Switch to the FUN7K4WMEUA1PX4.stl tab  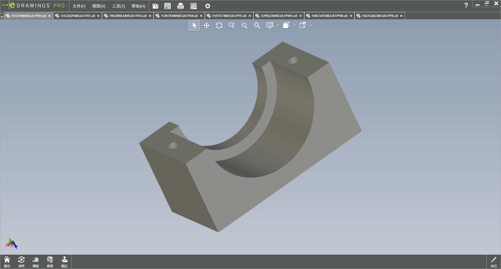179,16
